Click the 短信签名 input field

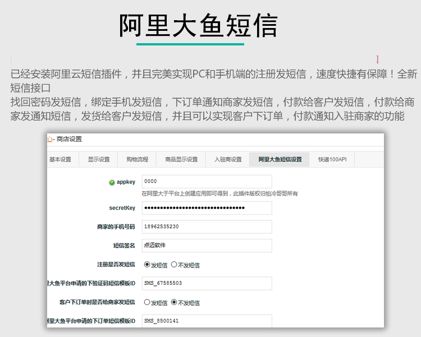(207, 246)
